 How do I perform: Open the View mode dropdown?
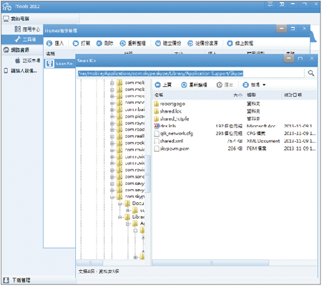255,85
